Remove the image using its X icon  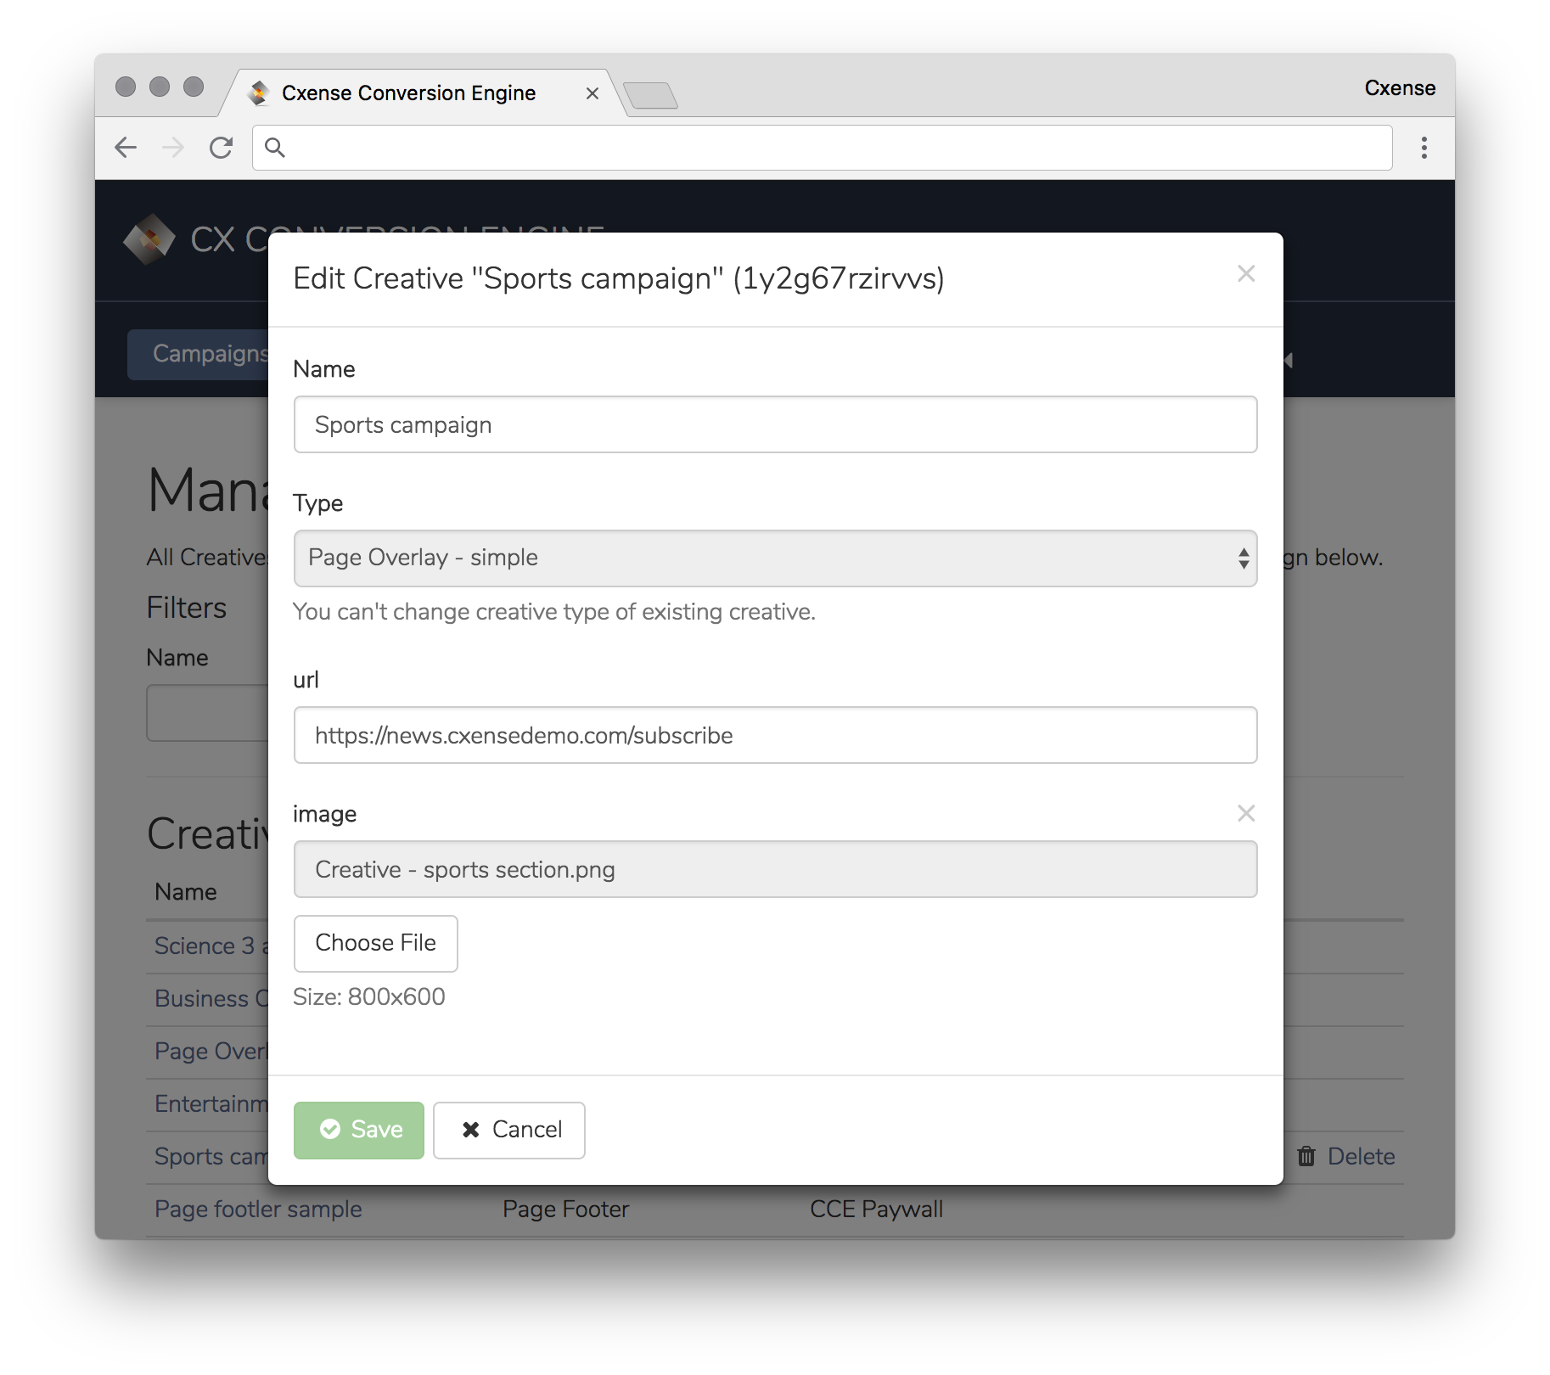pos(1245,813)
